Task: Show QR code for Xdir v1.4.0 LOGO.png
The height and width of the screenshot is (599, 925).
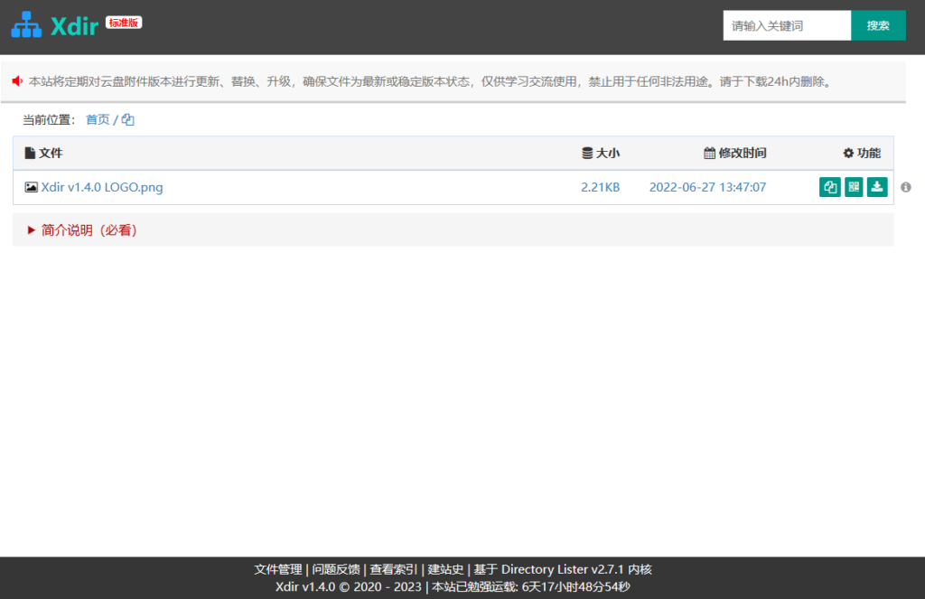Action: pyautogui.click(x=854, y=187)
